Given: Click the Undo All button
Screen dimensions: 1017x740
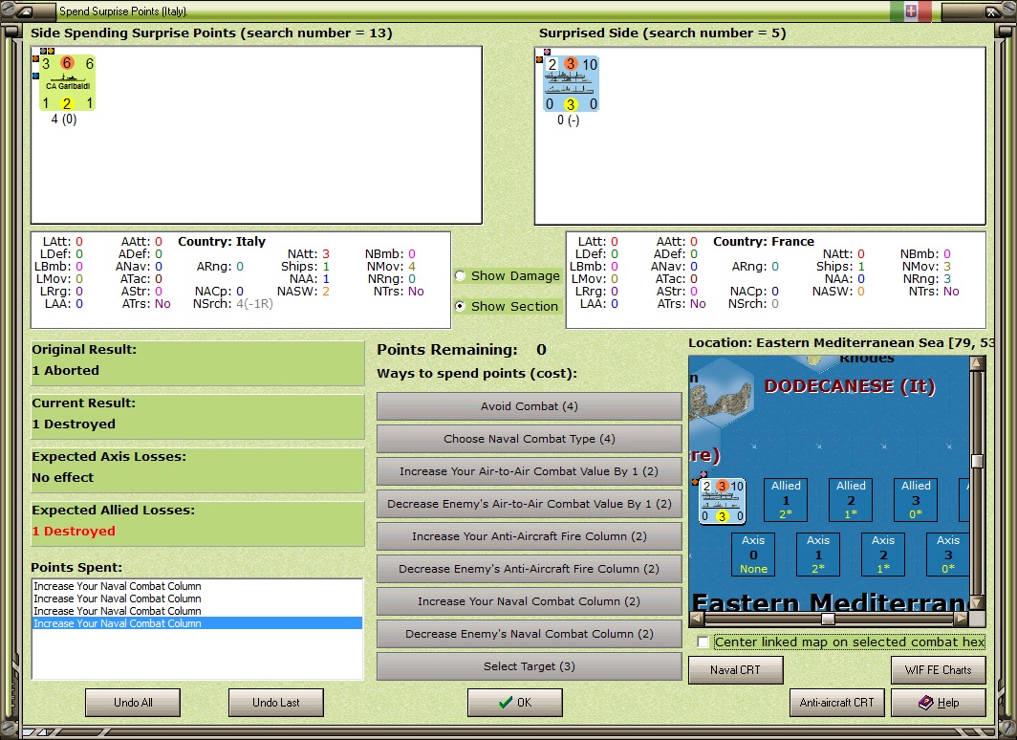Looking at the screenshot, I should coord(133,703).
